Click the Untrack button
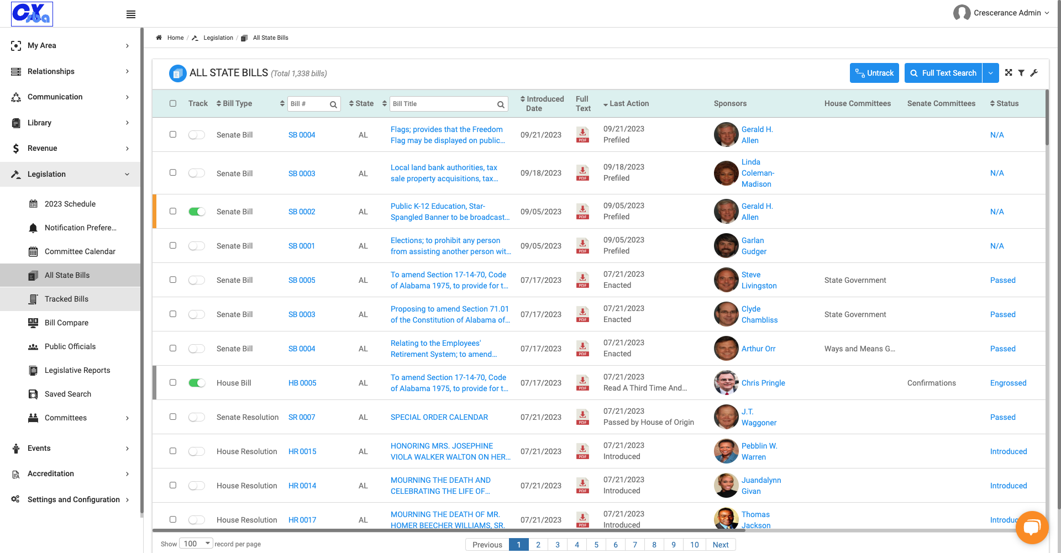This screenshot has width=1061, height=553. tap(874, 73)
